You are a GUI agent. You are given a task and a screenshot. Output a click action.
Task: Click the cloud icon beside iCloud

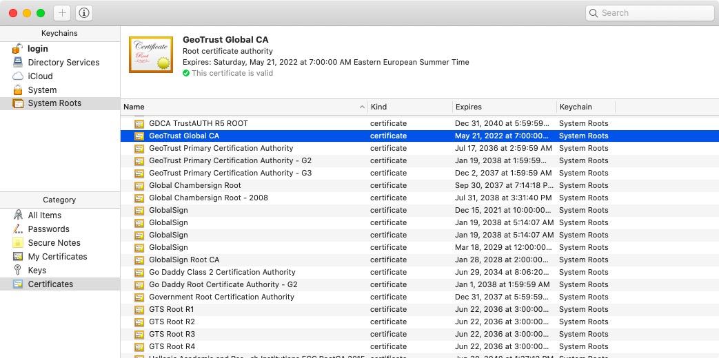pos(17,76)
